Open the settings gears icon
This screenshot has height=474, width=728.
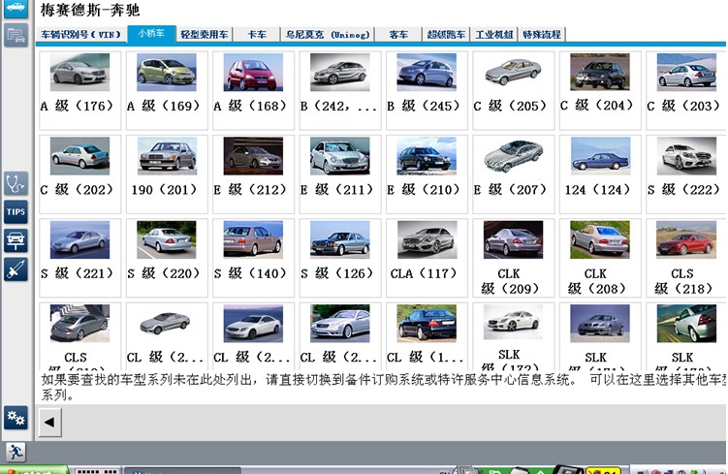[16, 418]
